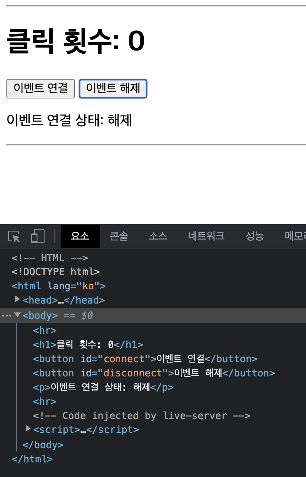The image size is (306, 477).
Task: Click the "ko" lang attribute value
Action: click(x=88, y=286)
